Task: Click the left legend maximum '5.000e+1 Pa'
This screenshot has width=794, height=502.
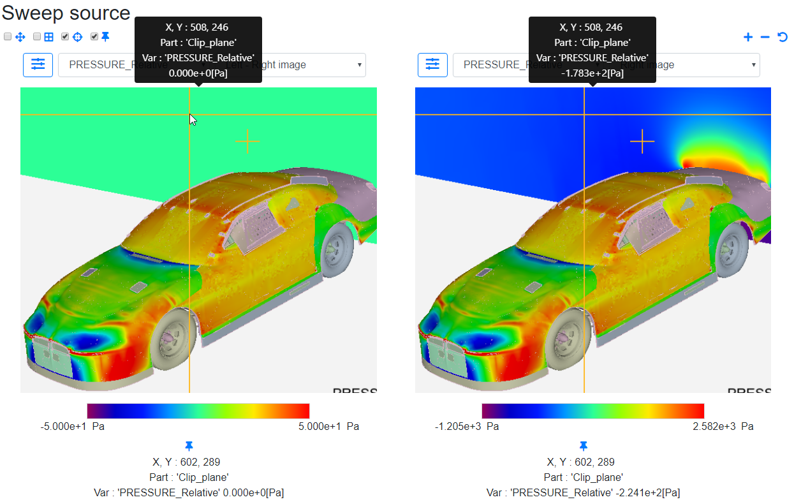Action: [328, 426]
